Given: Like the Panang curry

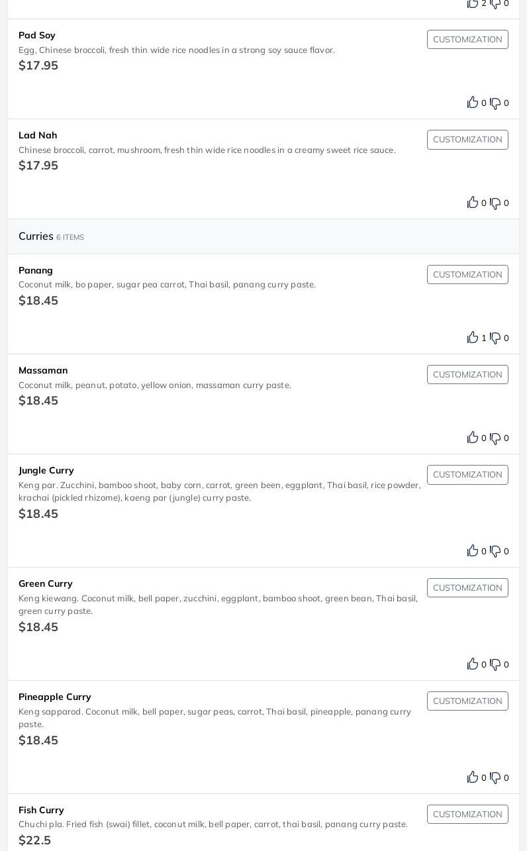Looking at the screenshot, I should click(x=473, y=338).
